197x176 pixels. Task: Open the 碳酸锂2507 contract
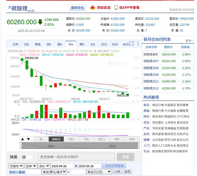(x=151, y=61)
